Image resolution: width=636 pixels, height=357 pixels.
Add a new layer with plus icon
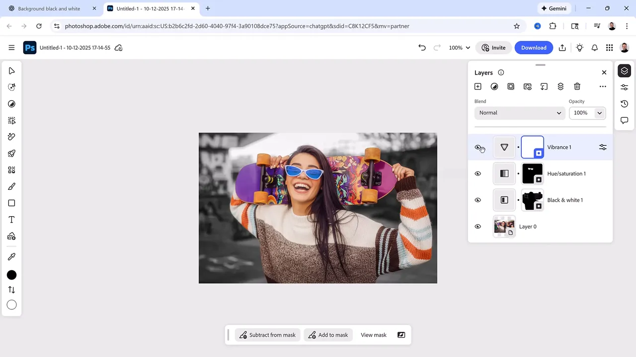tap(477, 87)
